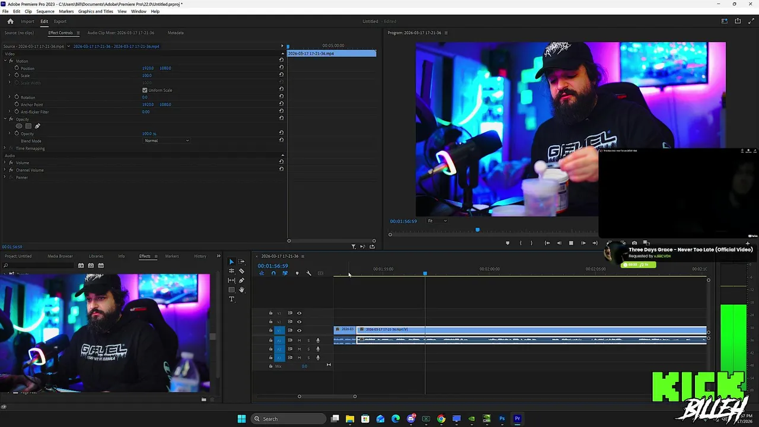The image size is (759, 427).
Task: Expand the Rotation property
Action: [9, 97]
